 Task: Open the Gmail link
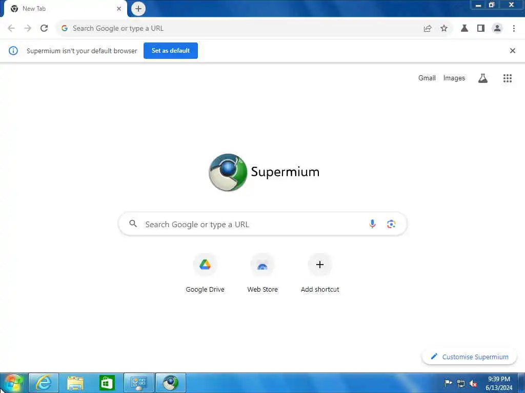coord(427,78)
